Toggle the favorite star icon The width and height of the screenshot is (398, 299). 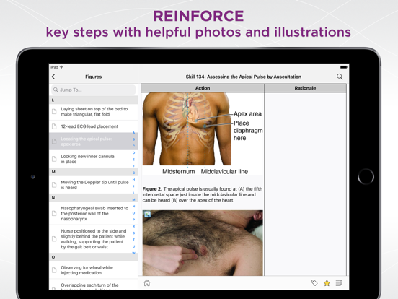[x=327, y=282]
